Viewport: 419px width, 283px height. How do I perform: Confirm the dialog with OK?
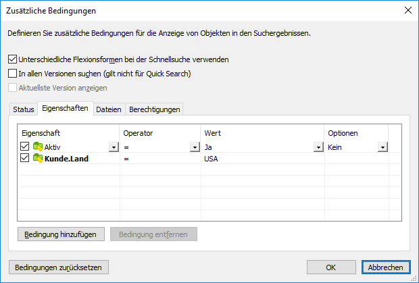point(331,267)
